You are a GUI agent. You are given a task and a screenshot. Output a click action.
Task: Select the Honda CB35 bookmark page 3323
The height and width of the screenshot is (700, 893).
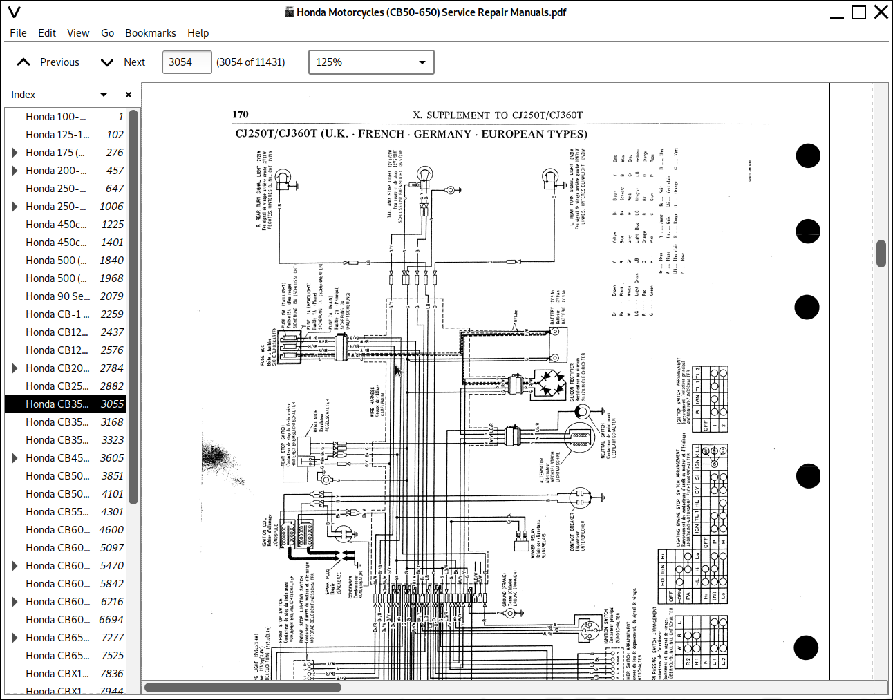pos(66,440)
